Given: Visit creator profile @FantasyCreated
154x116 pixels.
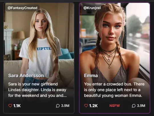Looking at the screenshot, I should (x=23, y=8).
